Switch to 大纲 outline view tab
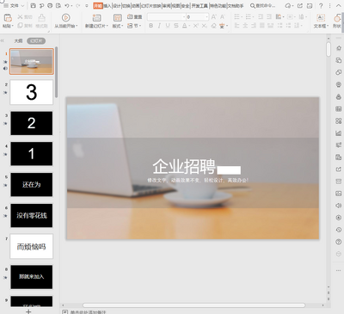Screen dimensions: 344x314 click(18, 41)
